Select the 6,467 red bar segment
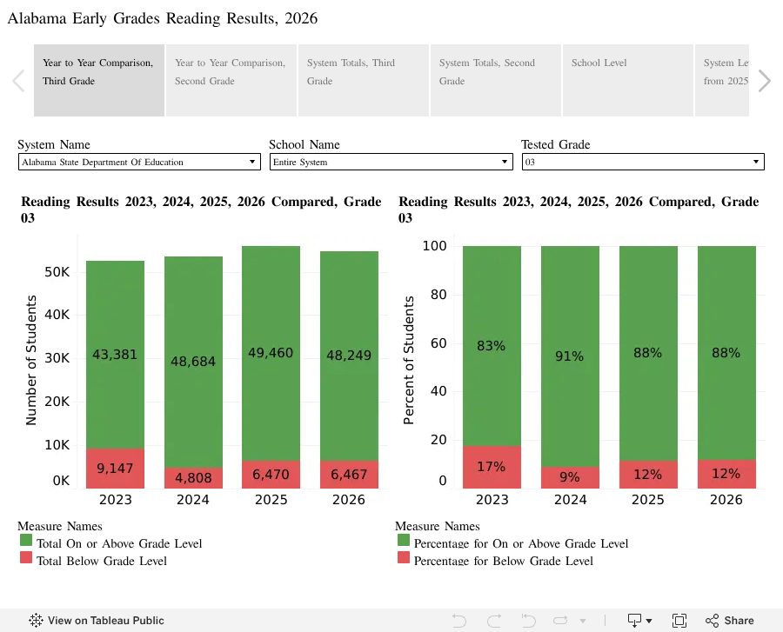This screenshot has height=632, width=783. [349, 475]
